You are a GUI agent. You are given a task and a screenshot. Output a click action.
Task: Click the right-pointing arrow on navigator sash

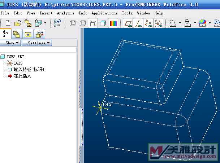pos(82,110)
